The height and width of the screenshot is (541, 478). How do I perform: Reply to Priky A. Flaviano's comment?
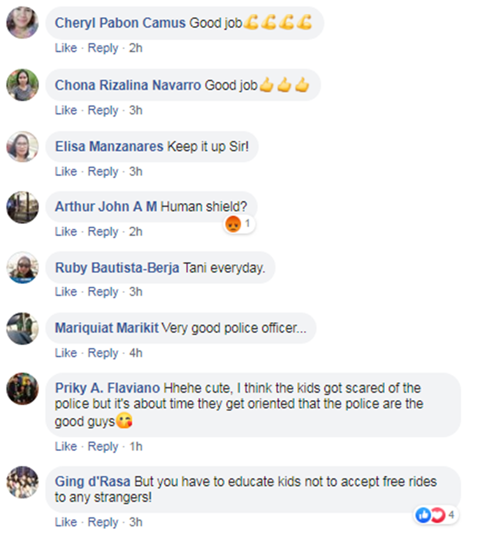pyautogui.click(x=103, y=447)
